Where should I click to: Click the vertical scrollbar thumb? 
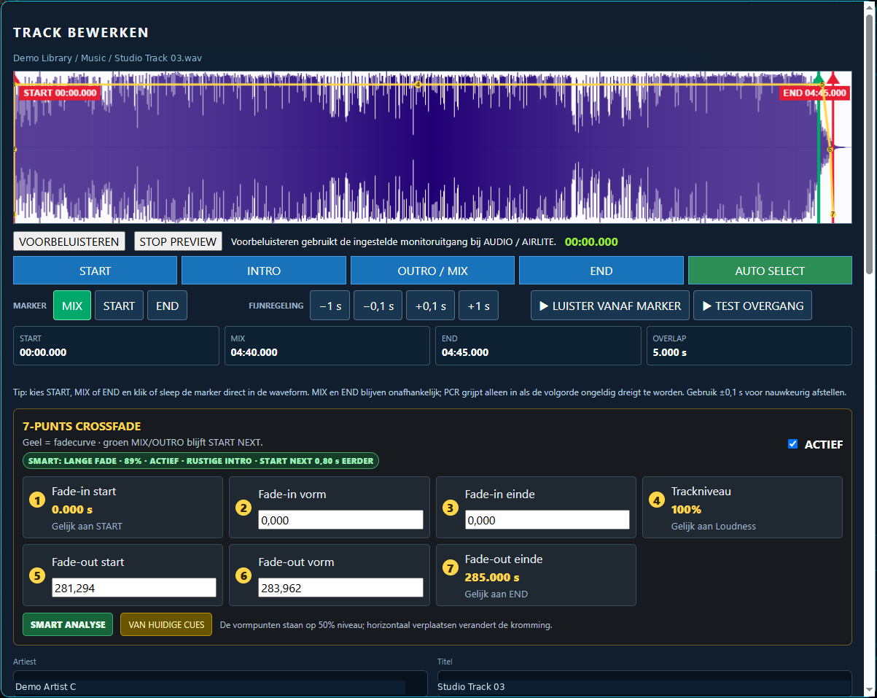[869, 144]
